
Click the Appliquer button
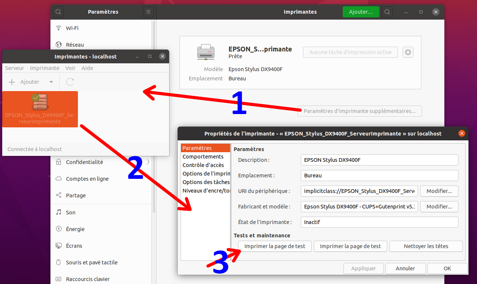(x=363, y=268)
